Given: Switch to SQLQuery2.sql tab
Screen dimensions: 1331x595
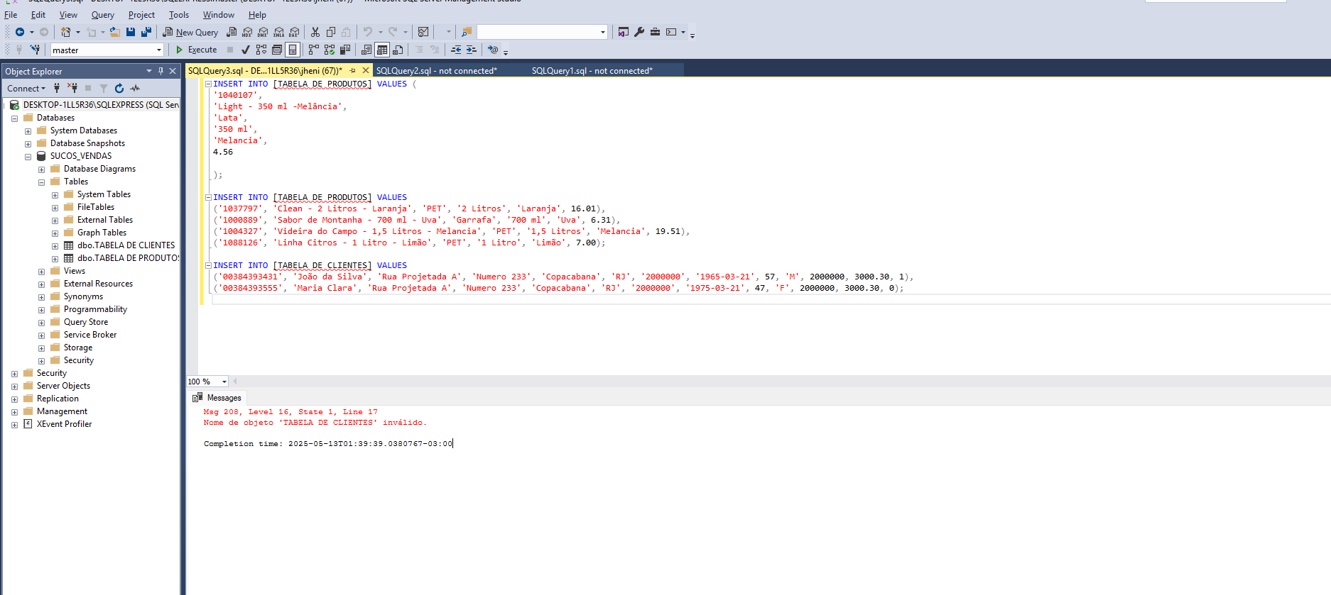Looking at the screenshot, I should pyautogui.click(x=436, y=71).
